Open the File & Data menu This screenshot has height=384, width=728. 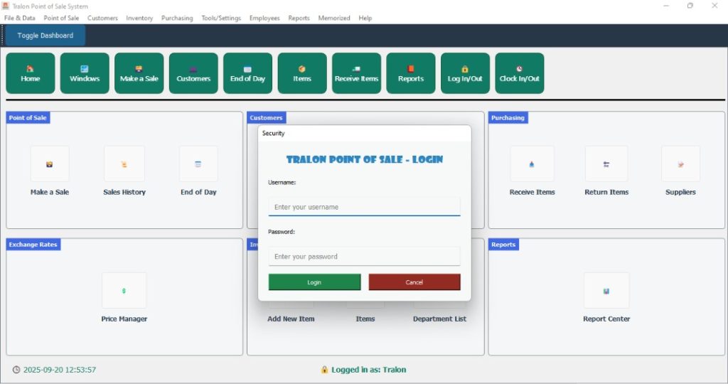coord(20,18)
